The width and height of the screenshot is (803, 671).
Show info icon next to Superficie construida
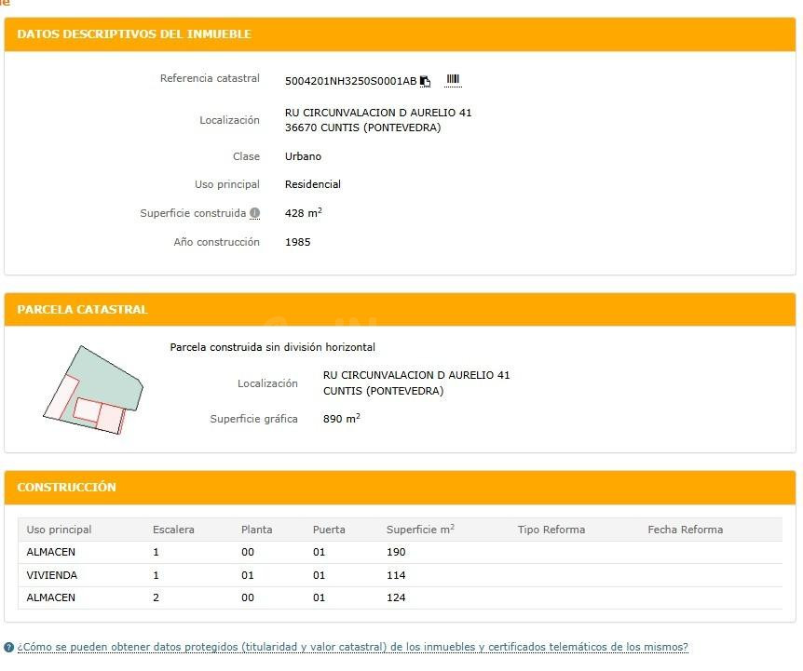point(254,213)
